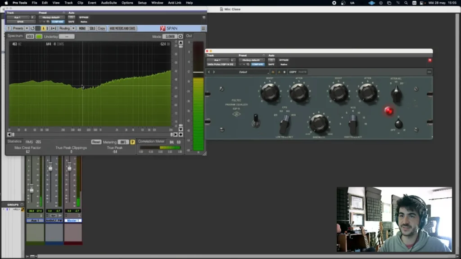The height and width of the screenshot is (259, 461).
Task: Select state B in SPAN
Action: pyautogui.click(x=47, y=28)
